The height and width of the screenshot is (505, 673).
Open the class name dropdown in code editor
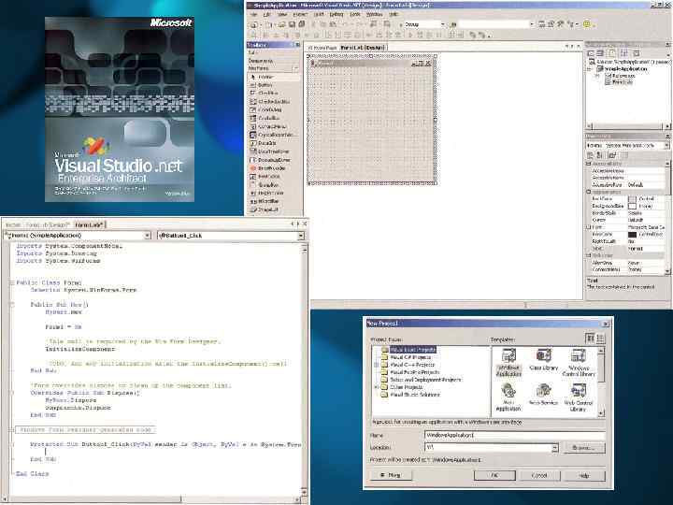click(x=148, y=236)
